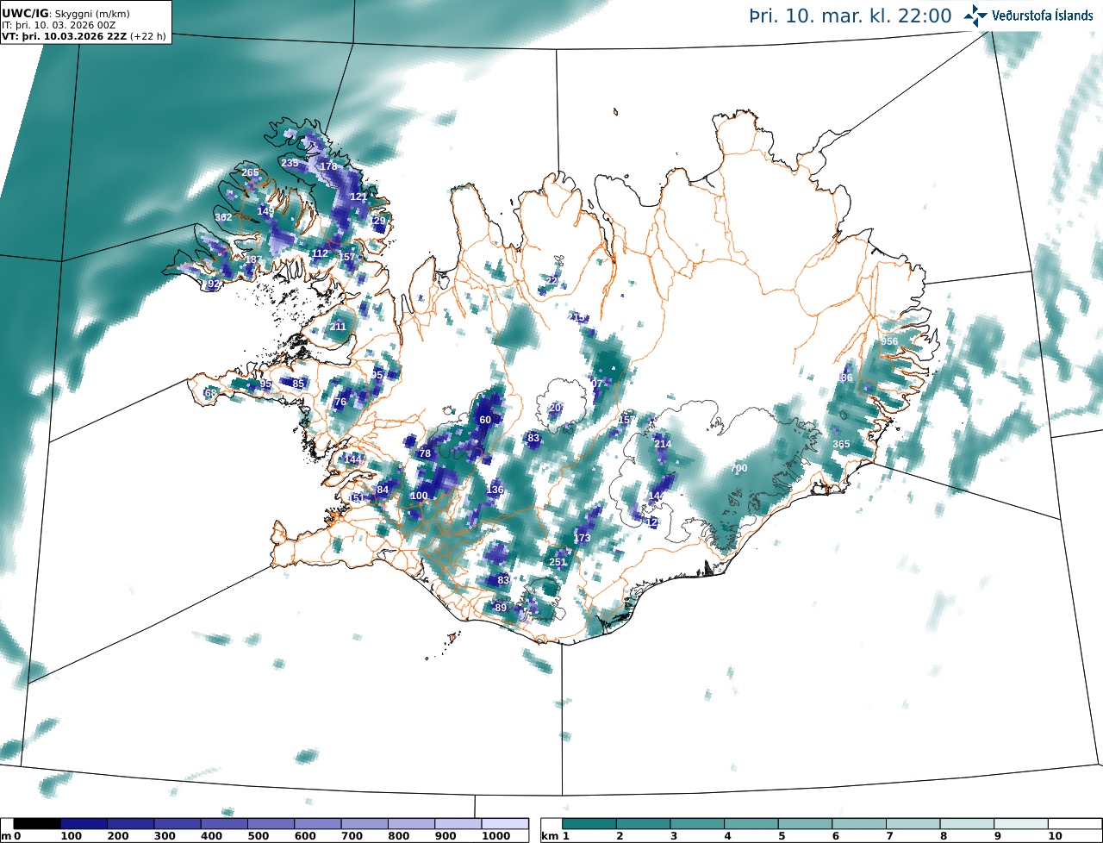Pick the 3–4 km legend swatch
1103x843 pixels.
[x=698, y=824]
